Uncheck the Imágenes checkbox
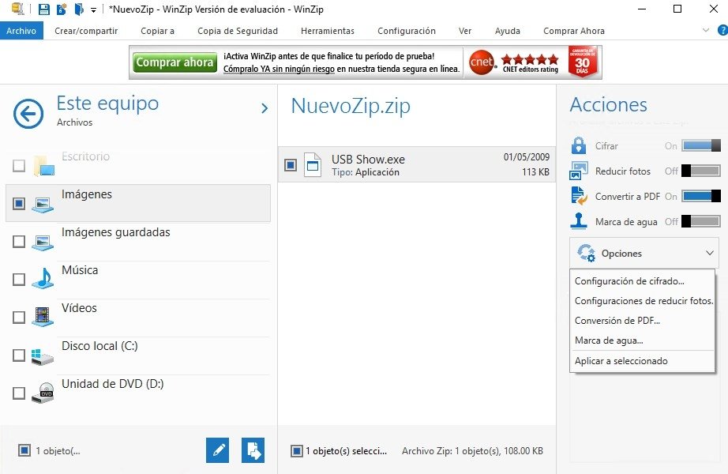 pos(19,204)
